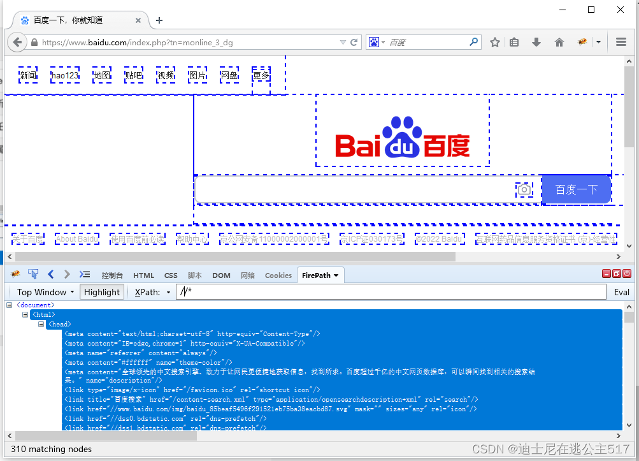Select the meta referrer node row
Image resolution: width=639 pixels, height=461 pixels.
141,353
